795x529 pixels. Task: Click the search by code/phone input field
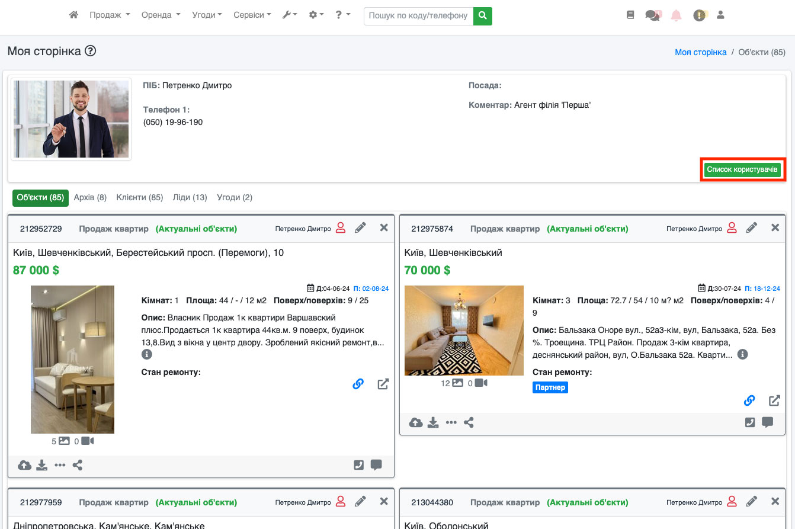click(x=418, y=15)
